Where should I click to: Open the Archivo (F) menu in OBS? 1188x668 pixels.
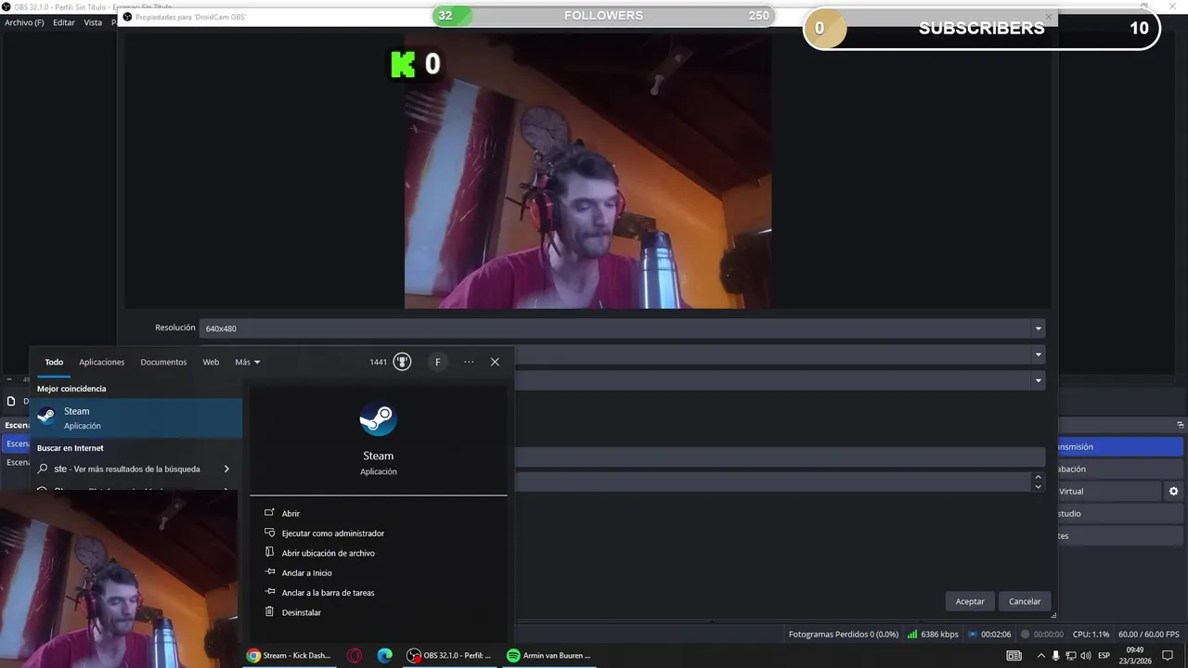click(24, 22)
